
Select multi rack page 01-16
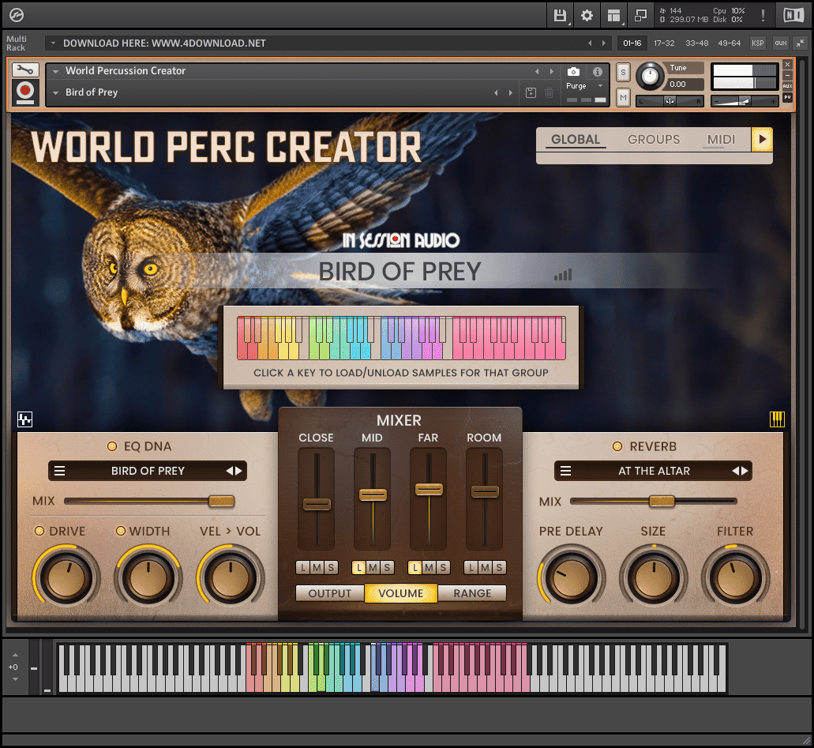632,43
